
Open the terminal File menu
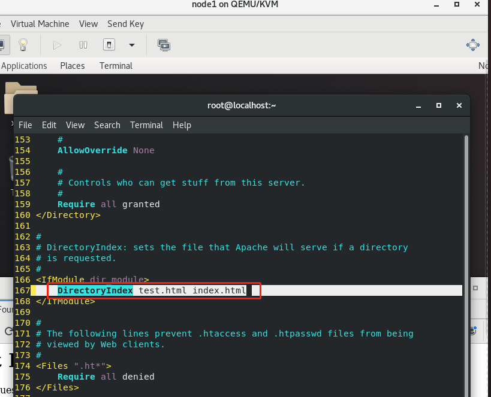pyautogui.click(x=25, y=125)
